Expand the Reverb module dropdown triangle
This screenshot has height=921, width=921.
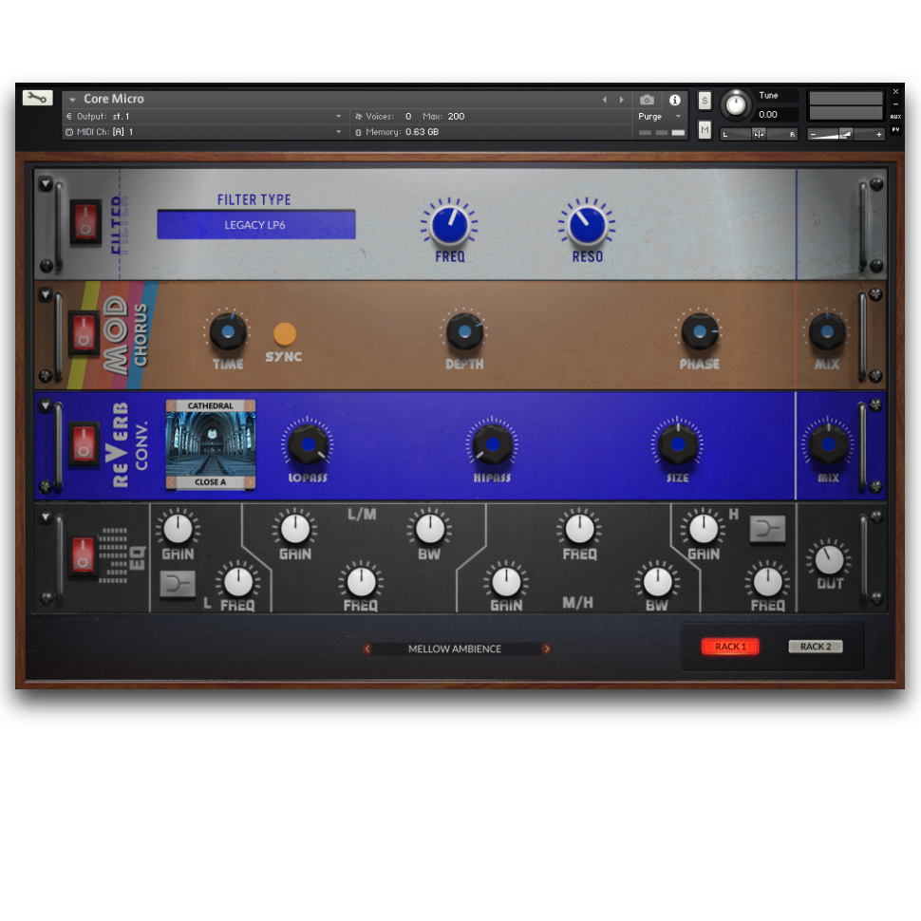click(x=46, y=405)
